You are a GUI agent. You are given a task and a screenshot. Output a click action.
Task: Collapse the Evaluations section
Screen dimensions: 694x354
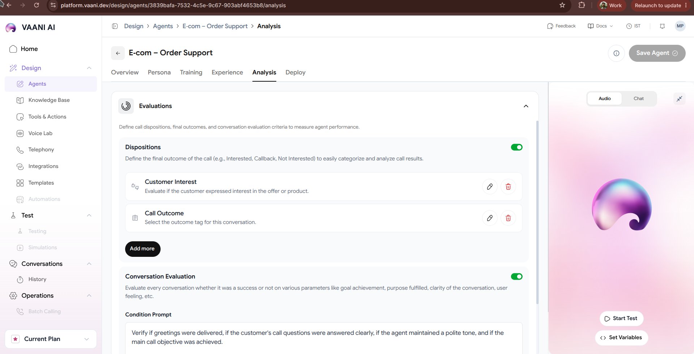click(x=526, y=106)
